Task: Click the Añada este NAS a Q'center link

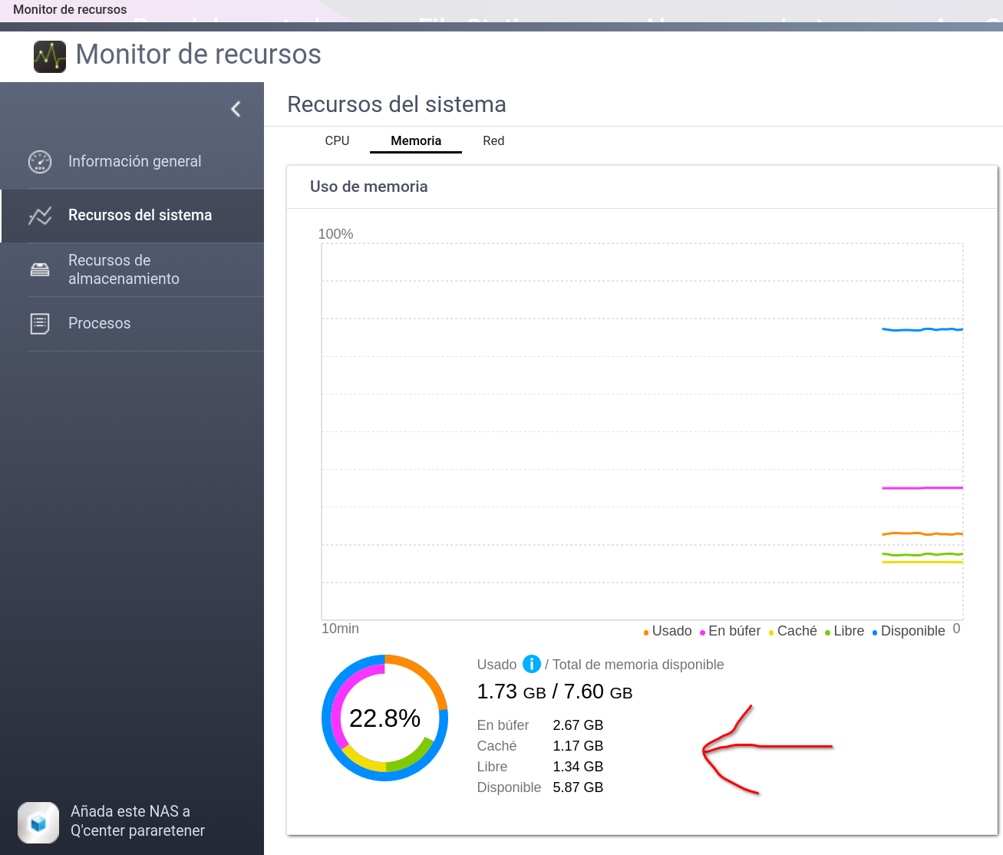Action: [137, 821]
